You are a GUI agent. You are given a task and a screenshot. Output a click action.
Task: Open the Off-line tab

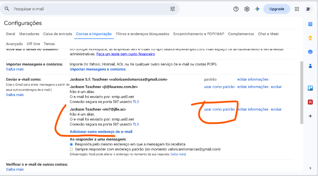click(x=33, y=44)
